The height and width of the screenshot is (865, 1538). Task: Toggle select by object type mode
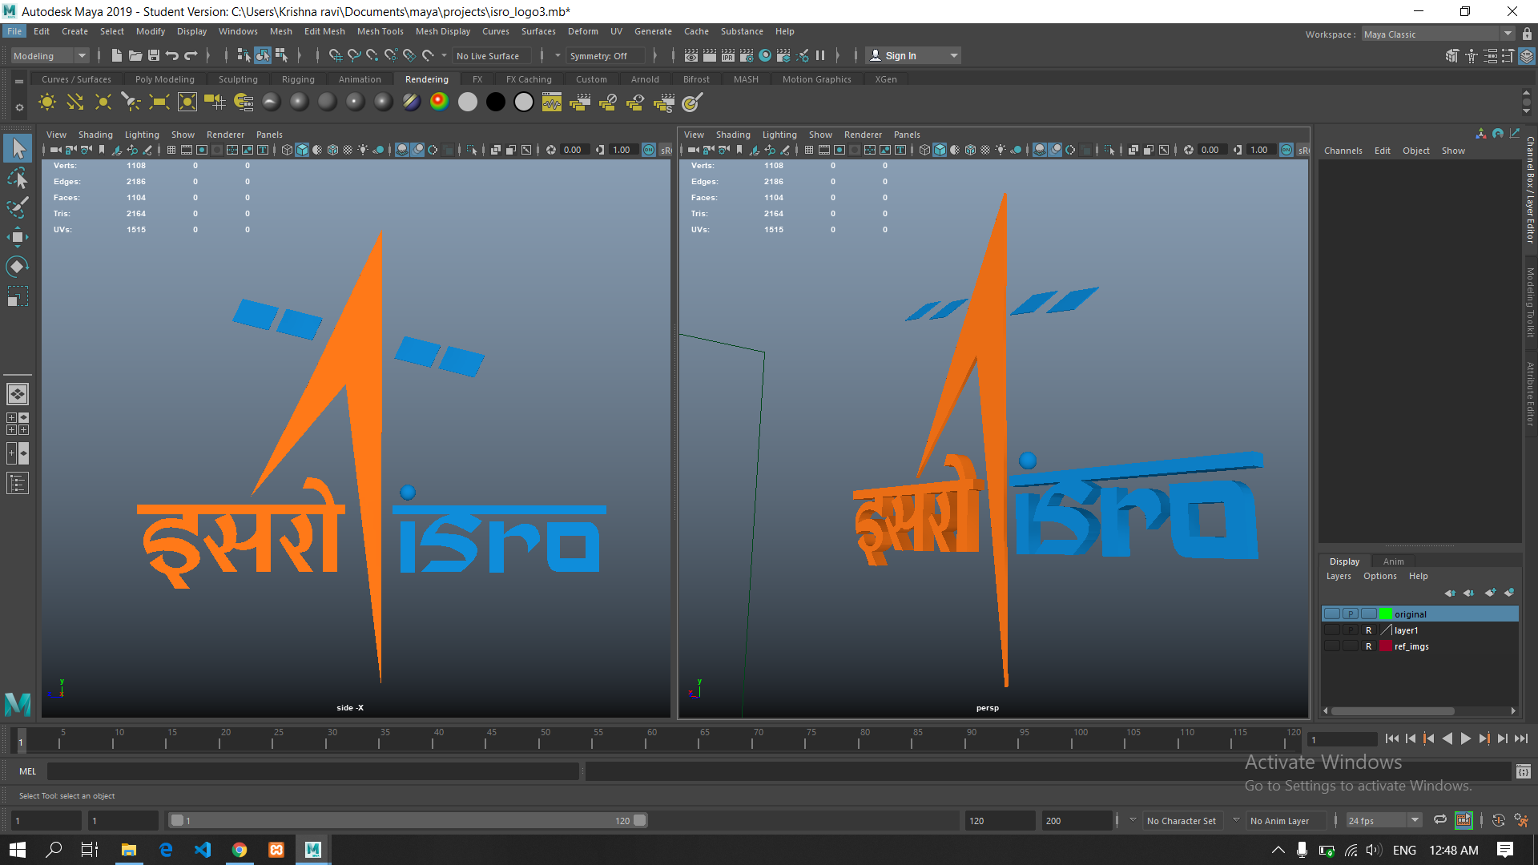263,55
